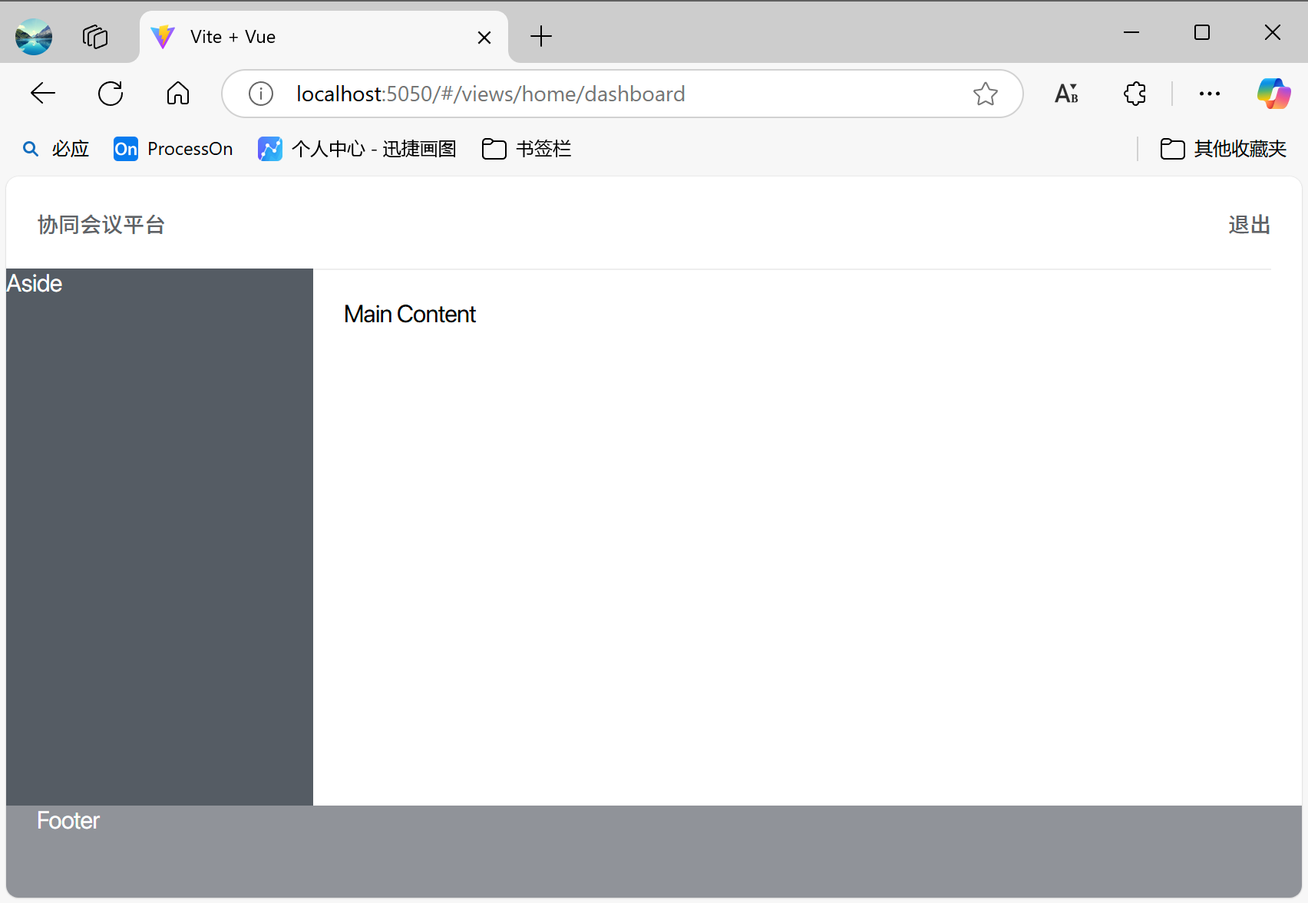Click the Footer text

coord(68,821)
